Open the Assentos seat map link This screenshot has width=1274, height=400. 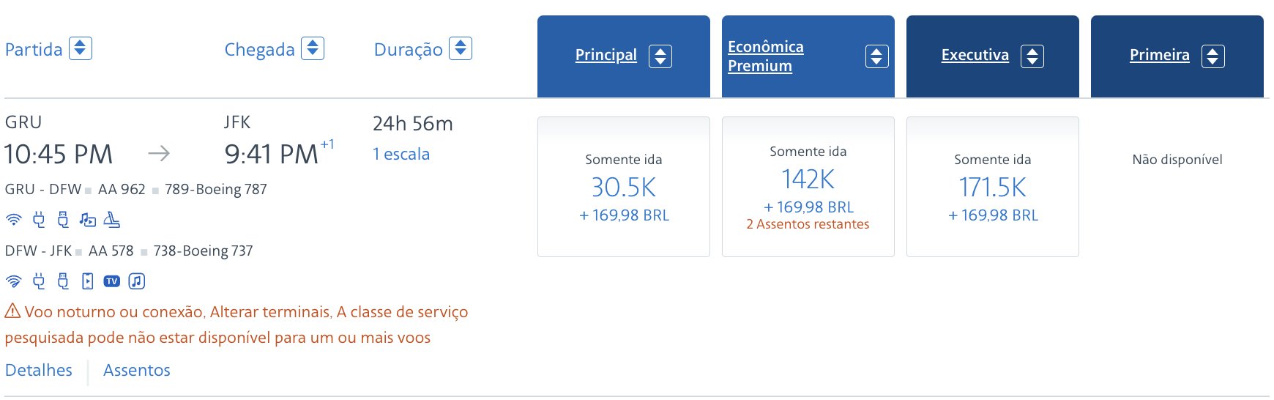coord(137,370)
